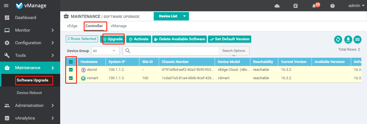
Task: Click the vAnalytics chart icon
Action: (7, 118)
